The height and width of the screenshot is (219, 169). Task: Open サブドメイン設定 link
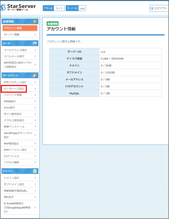tap(20, 184)
